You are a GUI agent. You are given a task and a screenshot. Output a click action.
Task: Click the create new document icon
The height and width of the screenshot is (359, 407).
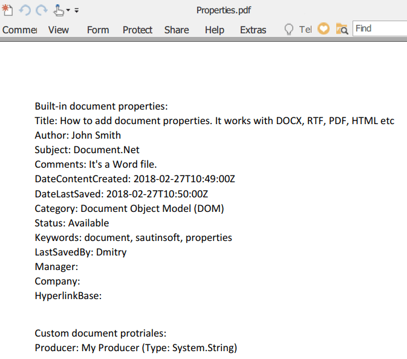point(8,10)
